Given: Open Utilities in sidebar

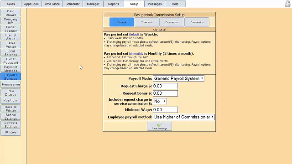Looking at the screenshot, I should click(10, 132).
